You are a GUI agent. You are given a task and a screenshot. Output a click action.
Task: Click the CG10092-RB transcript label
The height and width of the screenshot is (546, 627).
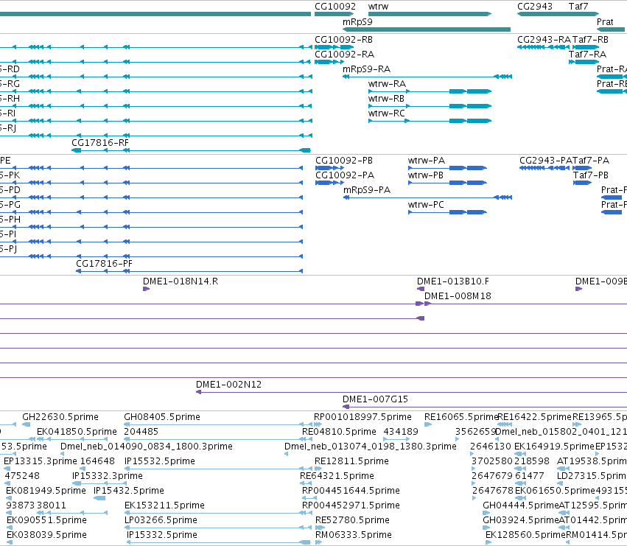[343, 40]
